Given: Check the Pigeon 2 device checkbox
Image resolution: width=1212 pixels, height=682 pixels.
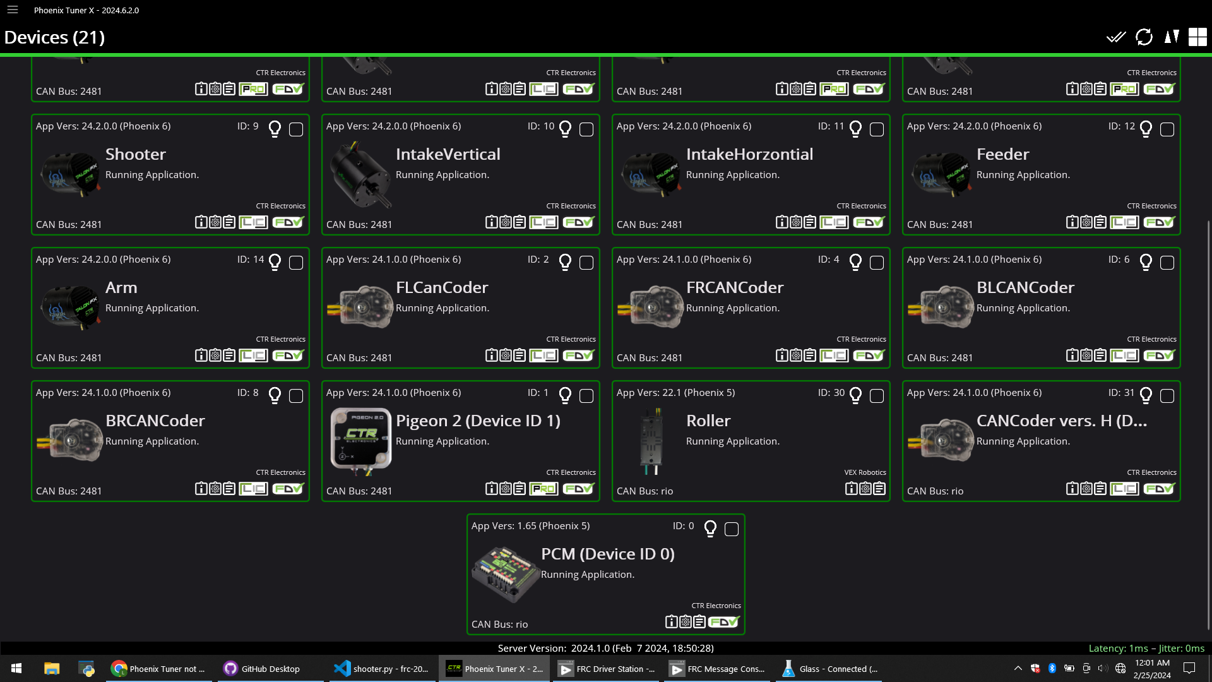Looking at the screenshot, I should (x=586, y=396).
